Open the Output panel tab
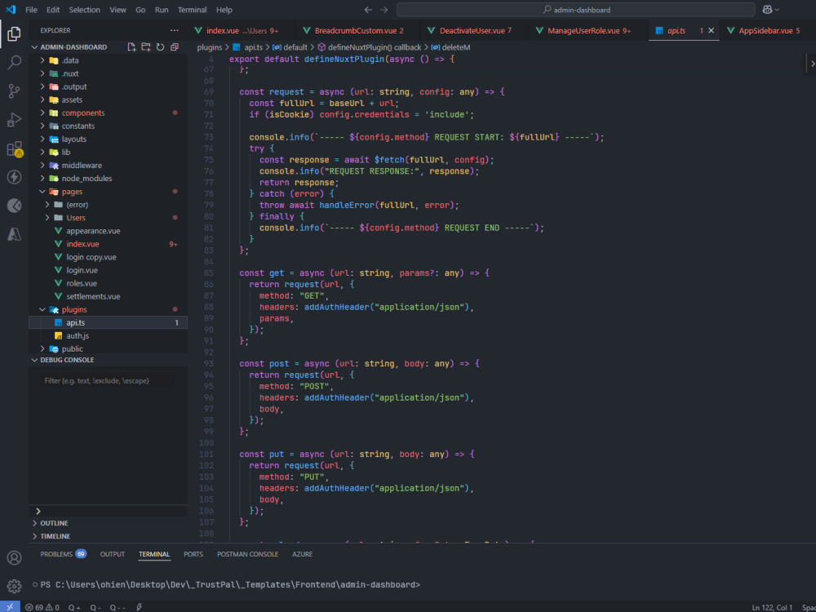Screen dimensions: 816x612 (x=113, y=554)
